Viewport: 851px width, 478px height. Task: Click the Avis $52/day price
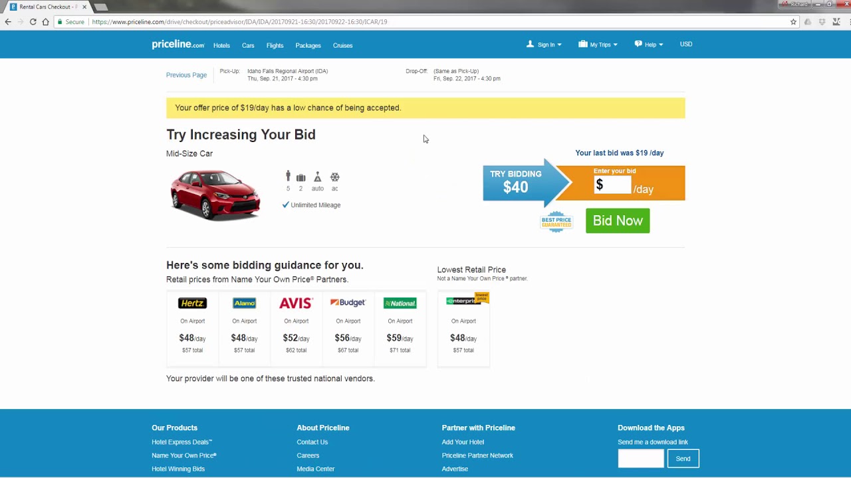(296, 338)
